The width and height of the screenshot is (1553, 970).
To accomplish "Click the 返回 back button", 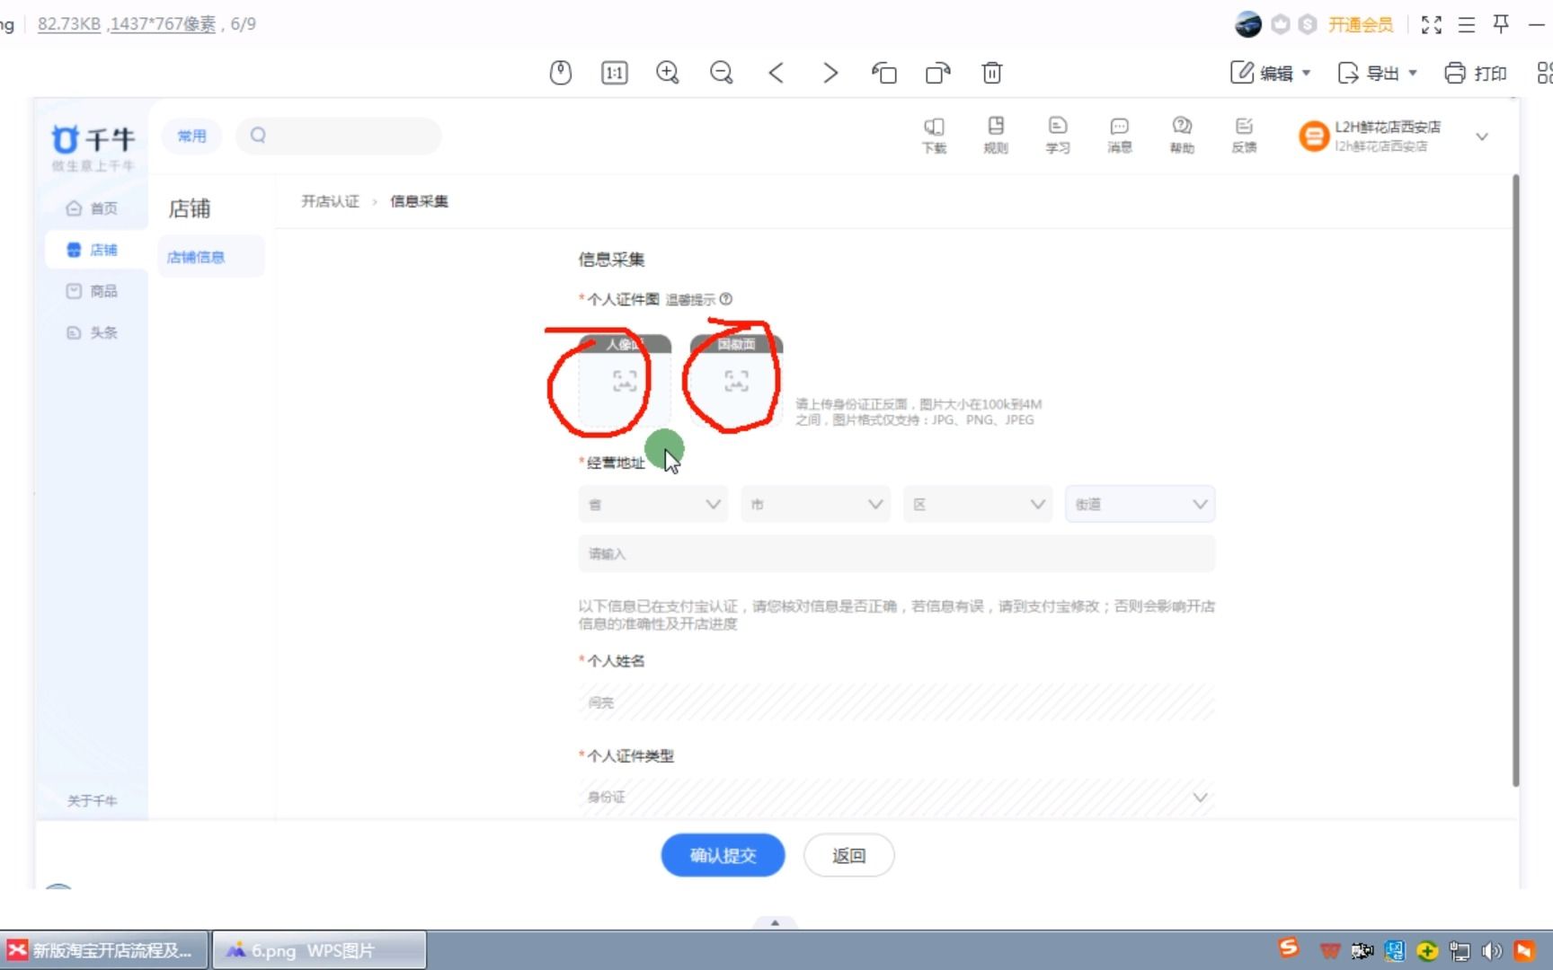I will click(x=848, y=855).
